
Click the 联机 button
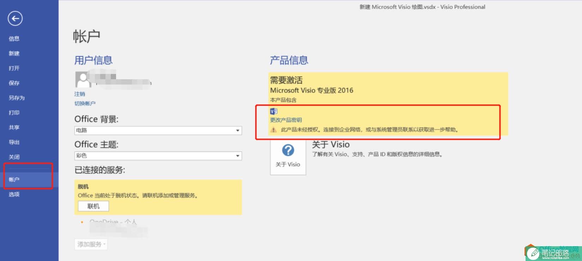[x=93, y=206]
